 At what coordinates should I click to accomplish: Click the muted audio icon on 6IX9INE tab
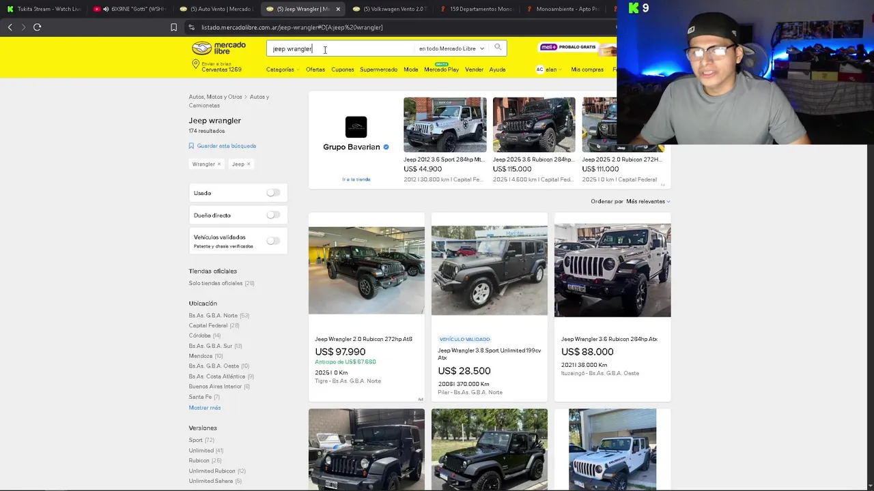point(106,9)
